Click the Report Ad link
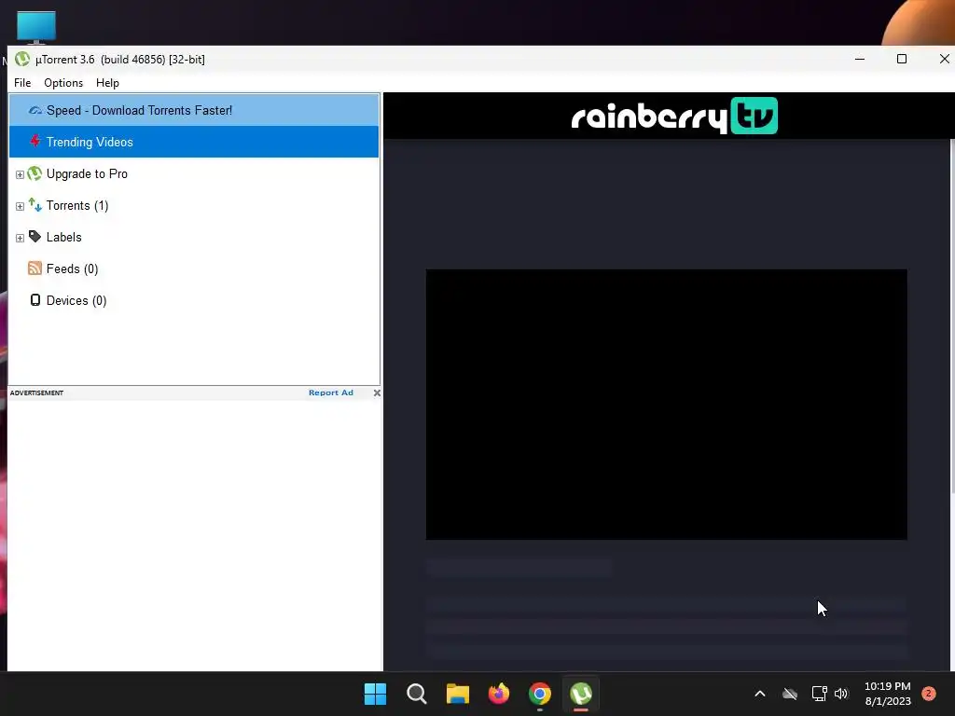The image size is (955, 716). [x=331, y=392]
